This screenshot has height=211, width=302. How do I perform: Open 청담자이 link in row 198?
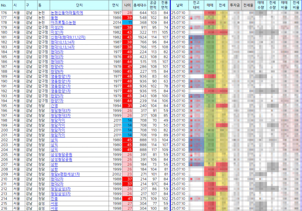(x=58, y=120)
